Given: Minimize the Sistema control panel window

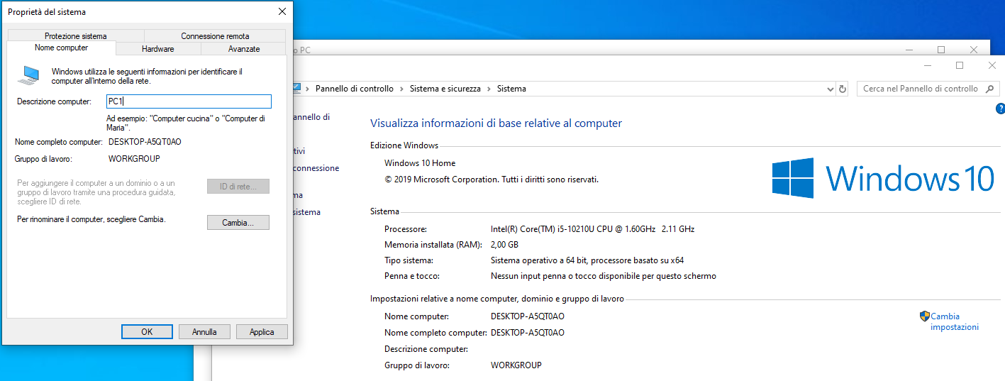Looking at the screenshot, I should [928, 65].
